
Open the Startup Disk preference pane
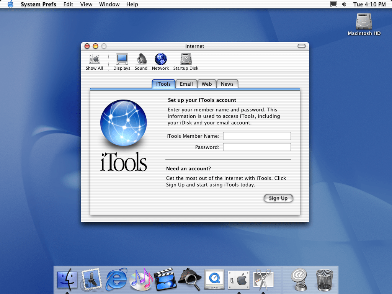(186, 62)
